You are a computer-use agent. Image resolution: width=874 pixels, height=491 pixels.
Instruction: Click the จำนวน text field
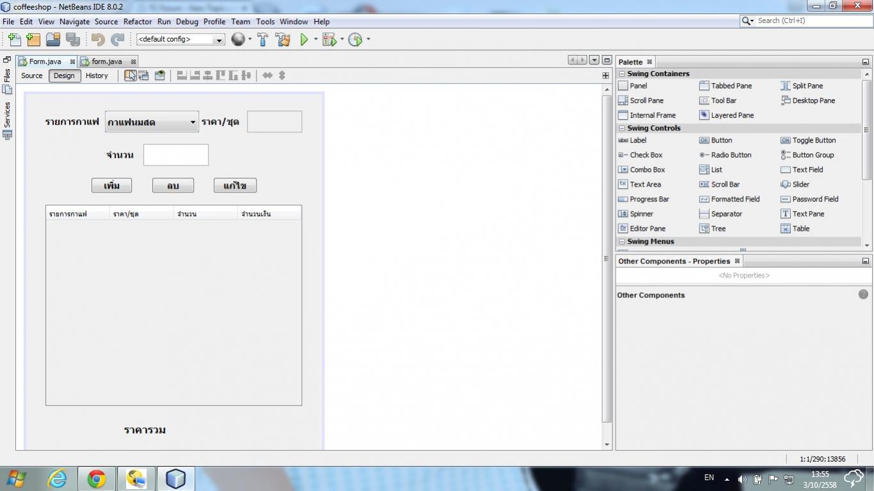[176, 155]
